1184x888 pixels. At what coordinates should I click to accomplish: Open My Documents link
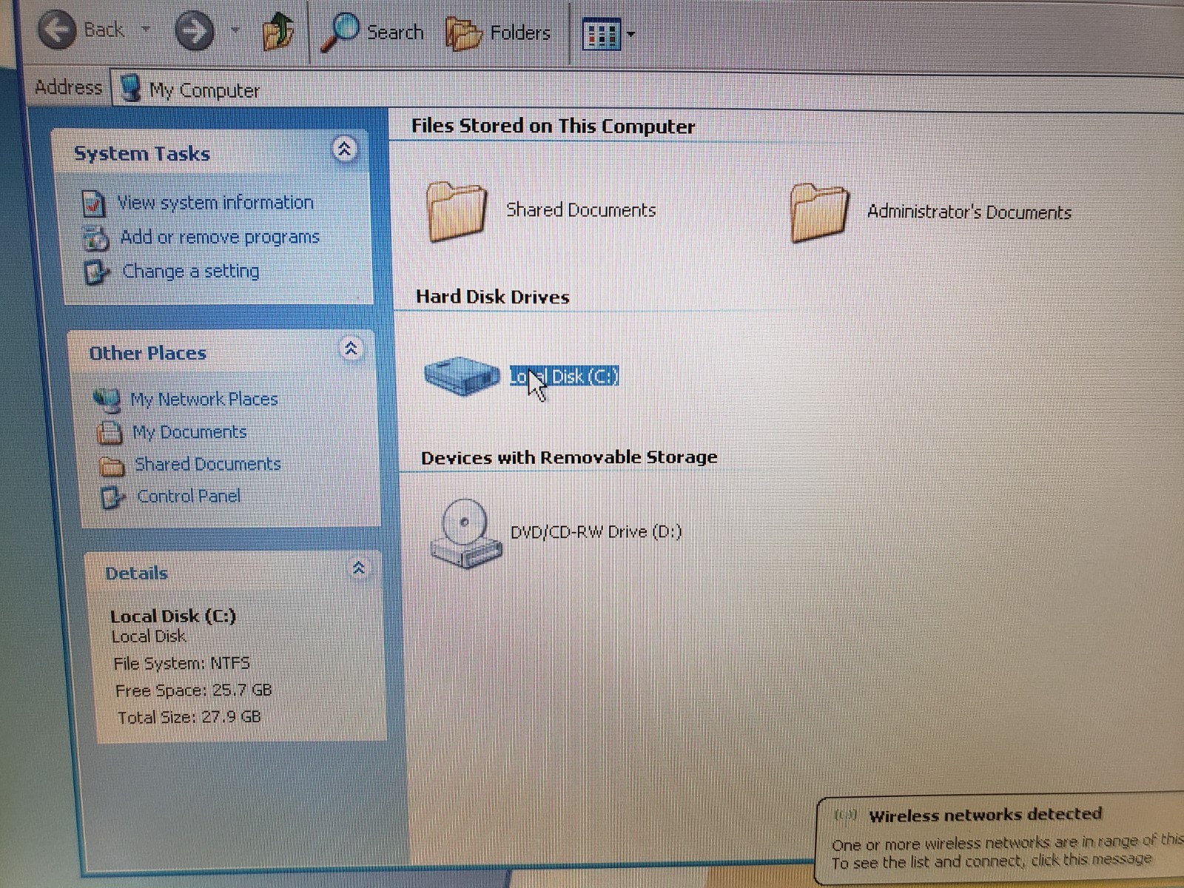(189, 432)
